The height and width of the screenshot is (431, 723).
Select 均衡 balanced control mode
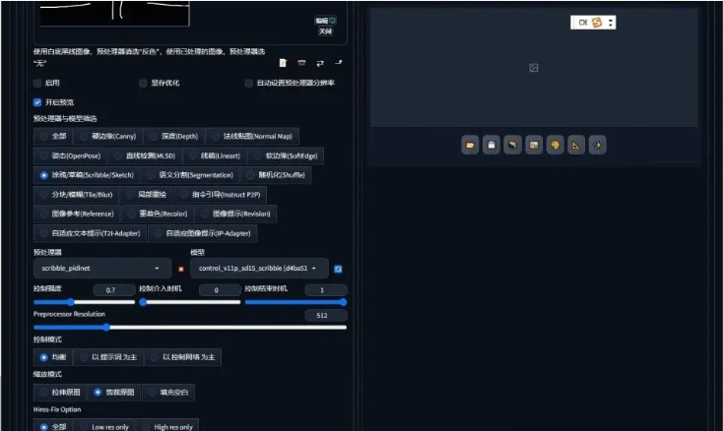pos(52,357)
